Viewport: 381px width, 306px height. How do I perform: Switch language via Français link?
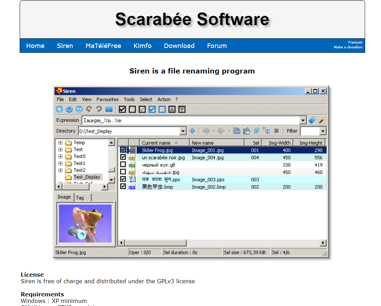[x=355, y=42]
